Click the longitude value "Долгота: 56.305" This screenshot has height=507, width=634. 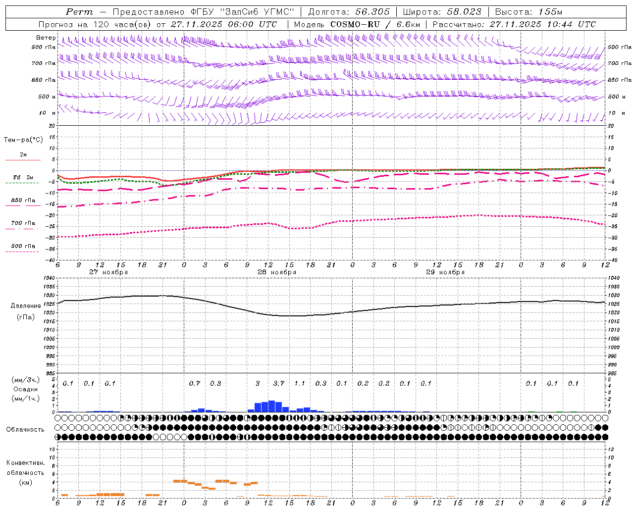pos(349,12)
